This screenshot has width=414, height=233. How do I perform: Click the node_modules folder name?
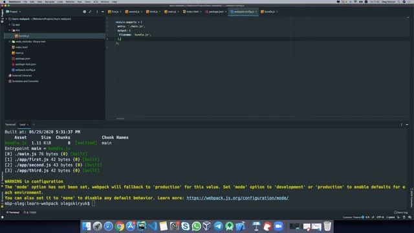click(23, 41)
